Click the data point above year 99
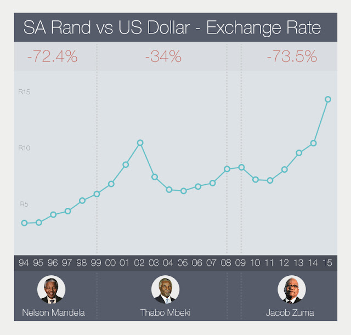 click(x=97, y=194)
